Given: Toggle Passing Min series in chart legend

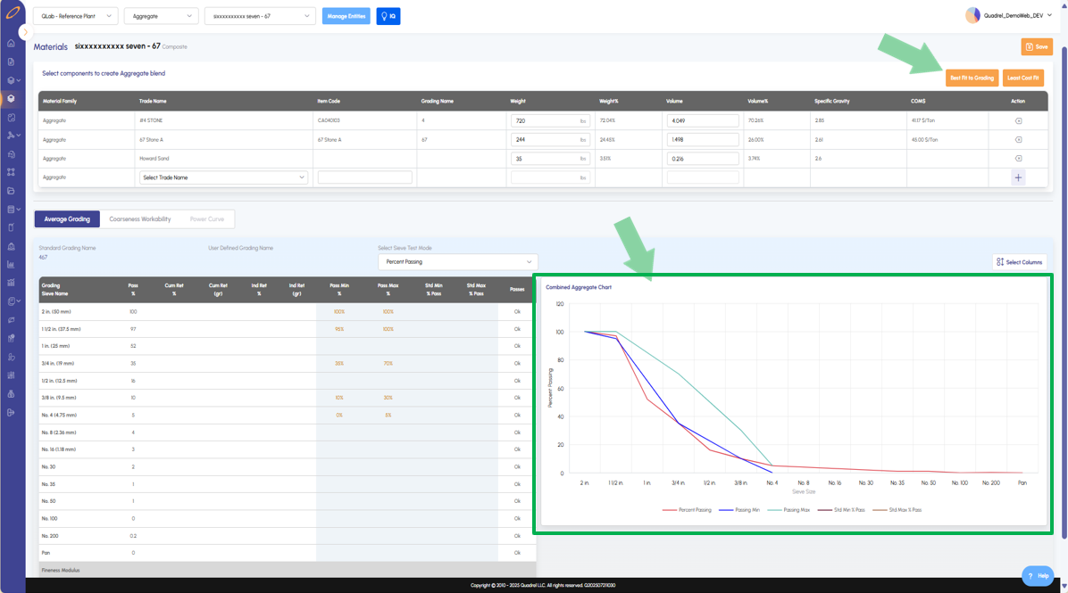Looking at the screenshot, I should point(743,510).
